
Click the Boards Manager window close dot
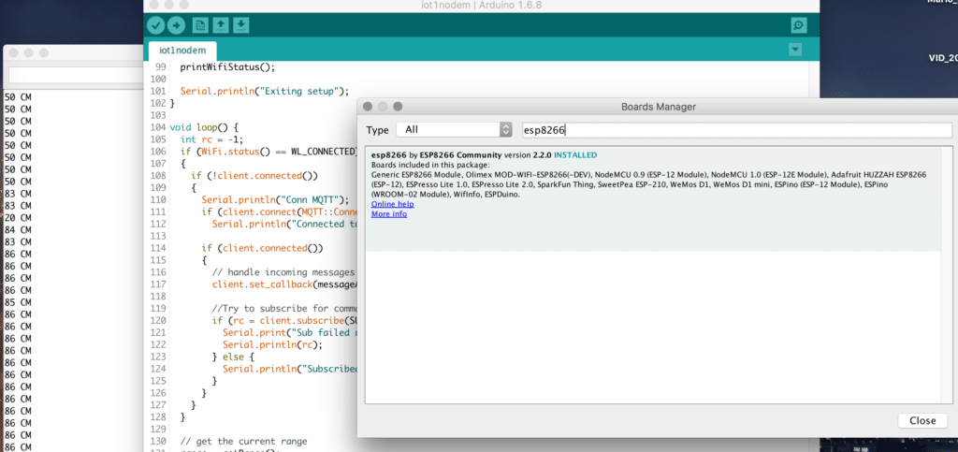click(368, 107)
